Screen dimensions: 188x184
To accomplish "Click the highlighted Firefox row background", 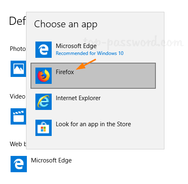I will pyautogui.click(x=93, y=76).
